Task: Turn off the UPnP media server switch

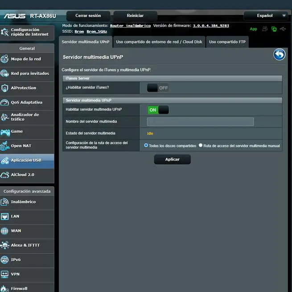Action: point(158,110)
